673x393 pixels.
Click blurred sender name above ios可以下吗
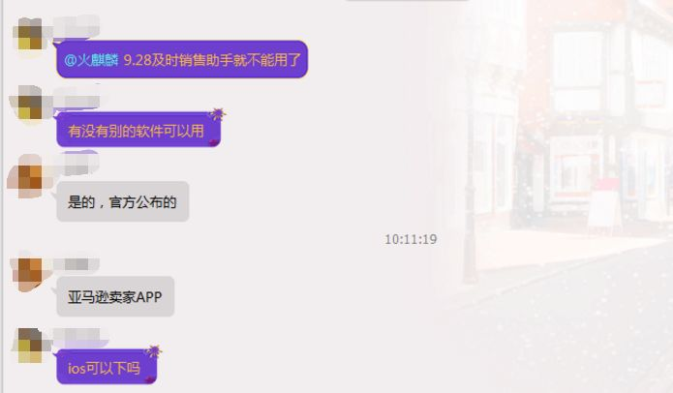pos(79,339)
